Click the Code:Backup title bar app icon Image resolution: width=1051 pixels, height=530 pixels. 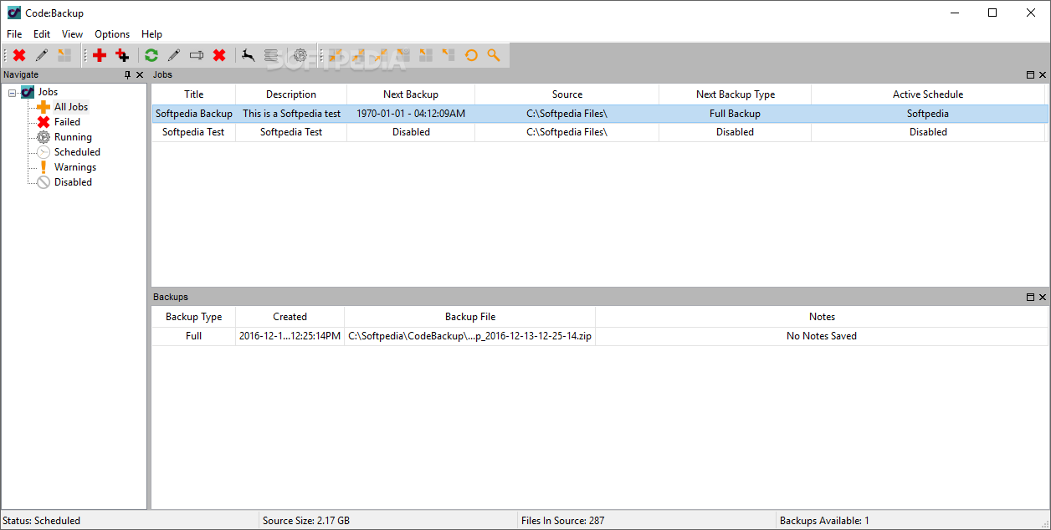13,13
